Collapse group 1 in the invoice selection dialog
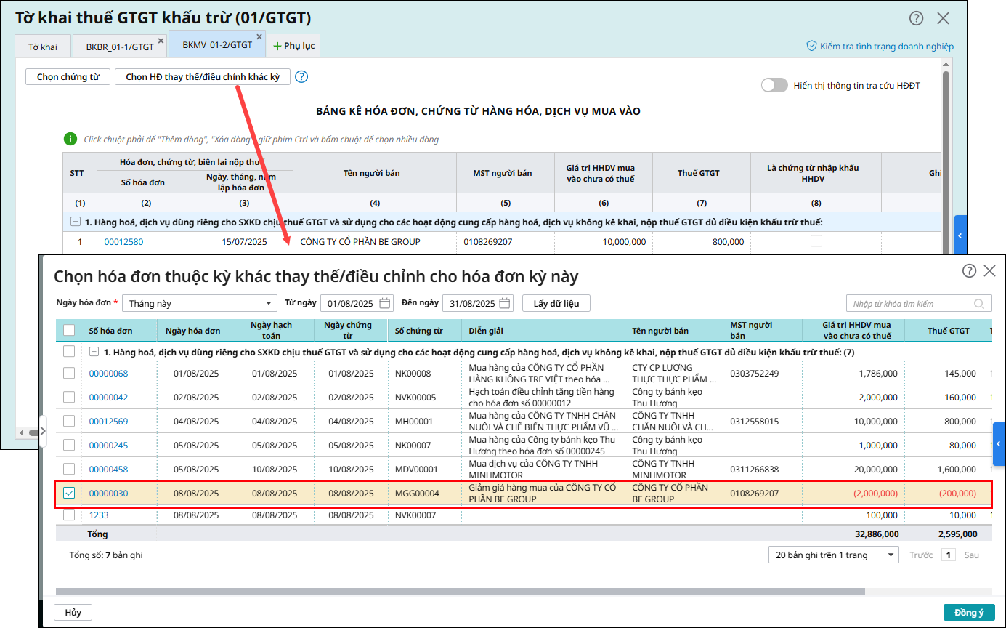This screenshot has width=1006, height=628. pyautogui.click(x=94, y=352)
